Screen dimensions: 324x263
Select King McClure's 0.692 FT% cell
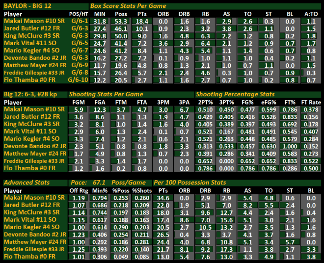(x=290, y=124)
